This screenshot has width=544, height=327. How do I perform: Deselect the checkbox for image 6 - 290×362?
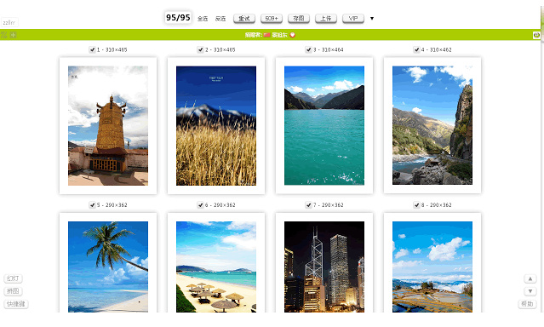(201, 205)
